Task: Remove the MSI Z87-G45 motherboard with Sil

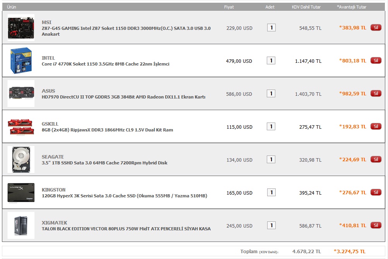Action: [x=376, y=28]
